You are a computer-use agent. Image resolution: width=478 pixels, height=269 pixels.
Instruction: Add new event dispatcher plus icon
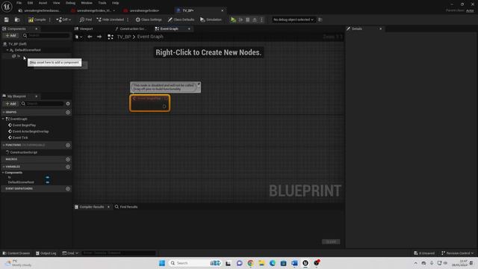pyautogui.click(x=68, y=188)
